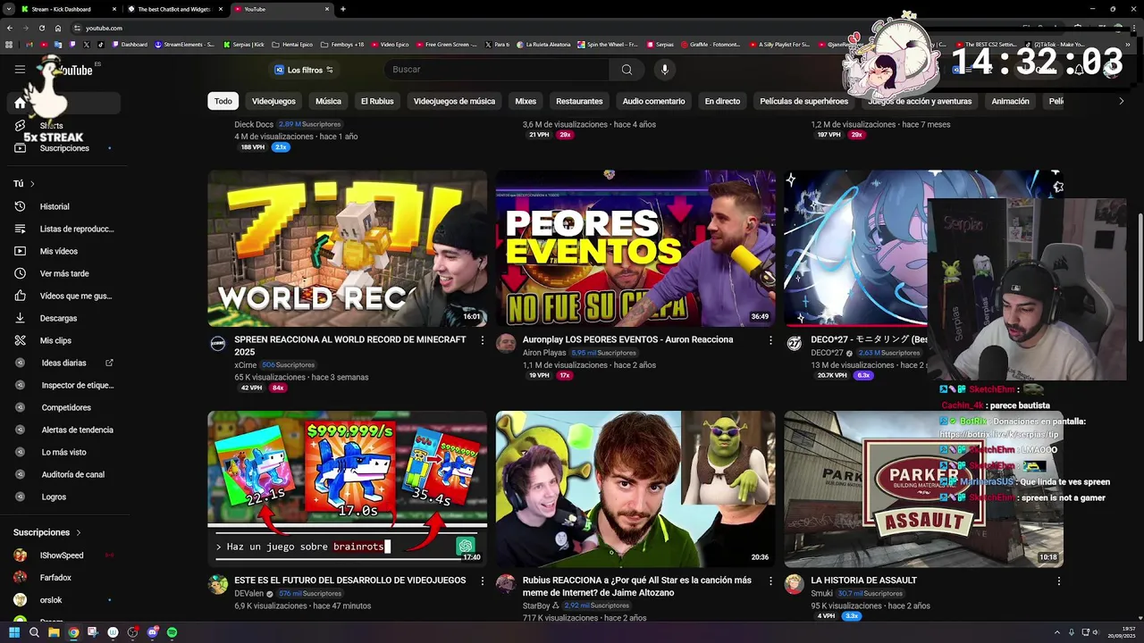Play Peores Eventos video thumbnail
1144x643 pixels.
point(635,248)
